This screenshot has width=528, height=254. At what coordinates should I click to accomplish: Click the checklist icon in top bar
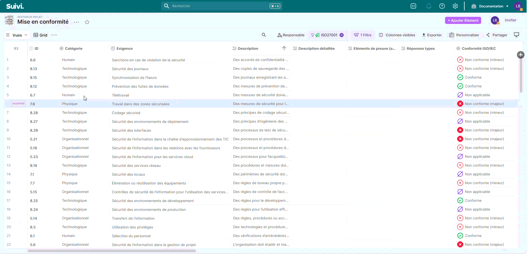[x=413, y=6]
